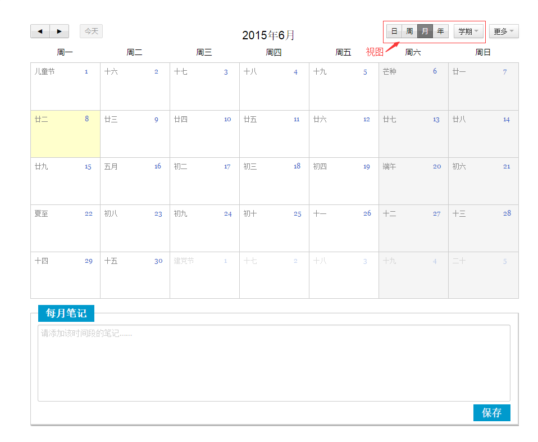The image size is (538, 442).
Task: Select the July 1 建党节 cell
Action: click(204, 275)
